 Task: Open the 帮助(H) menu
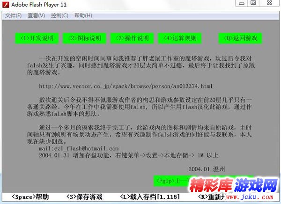[x=83, y=15]
